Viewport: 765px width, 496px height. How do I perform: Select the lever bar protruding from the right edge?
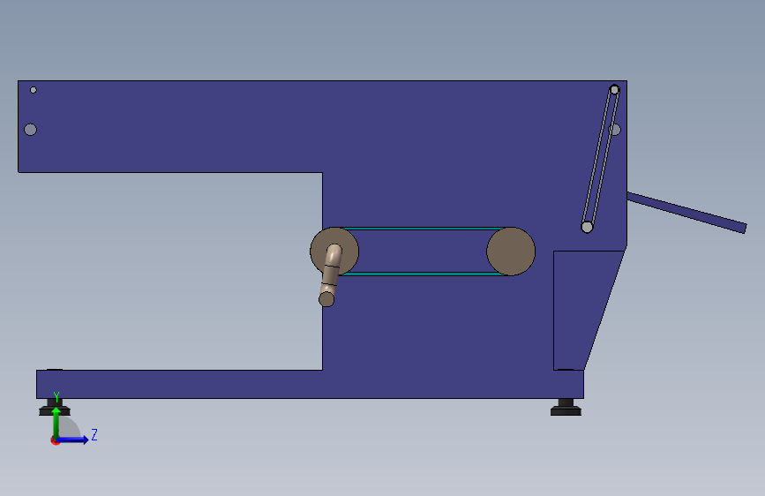686,213
